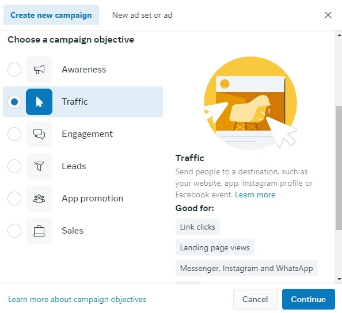
Task: Select the Engagement radio button
Action: click(14, 134)
